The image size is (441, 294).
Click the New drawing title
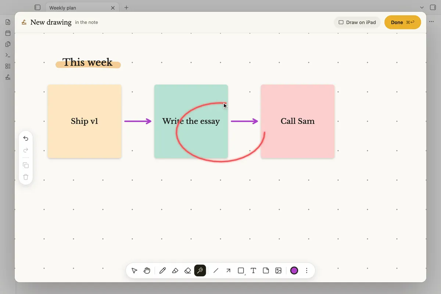[x=51, y=22]
